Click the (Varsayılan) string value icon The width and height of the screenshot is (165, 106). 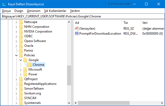click(x=77, y=28)
